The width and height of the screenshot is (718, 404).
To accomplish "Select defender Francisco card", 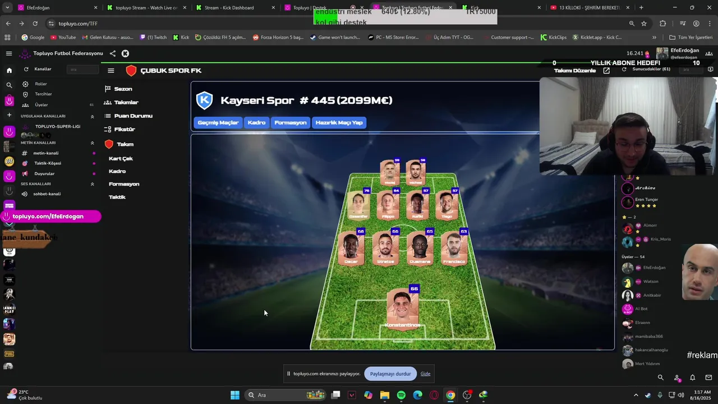I will (454, 247).
